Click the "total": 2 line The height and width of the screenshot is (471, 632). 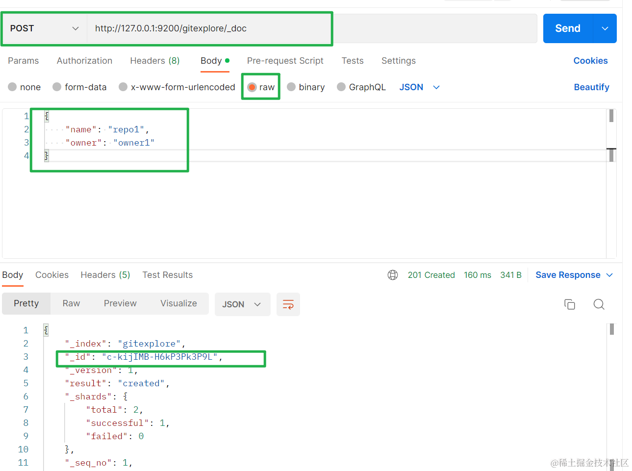tap(114, 410)
